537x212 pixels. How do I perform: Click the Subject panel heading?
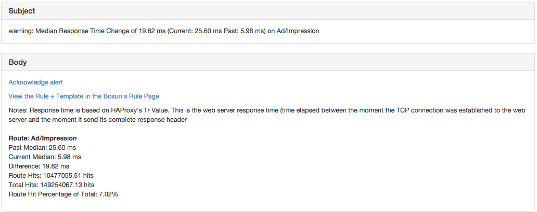coord(22,11)
